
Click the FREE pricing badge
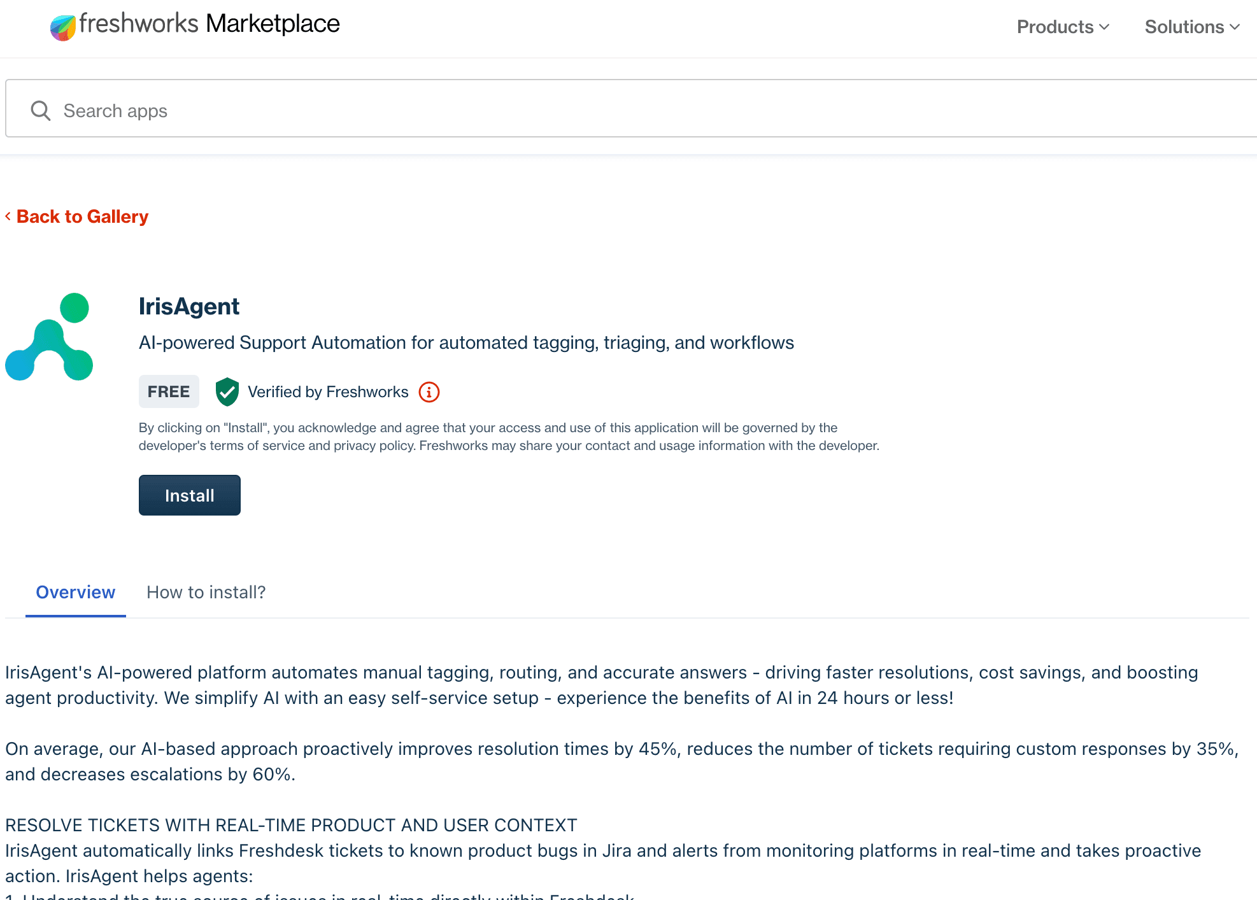click(169, 391)
